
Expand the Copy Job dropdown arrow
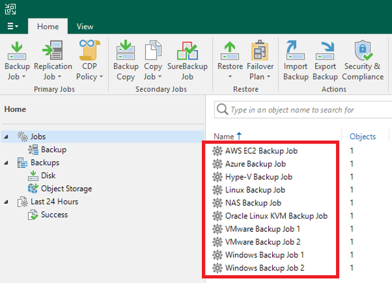[160, 76]
